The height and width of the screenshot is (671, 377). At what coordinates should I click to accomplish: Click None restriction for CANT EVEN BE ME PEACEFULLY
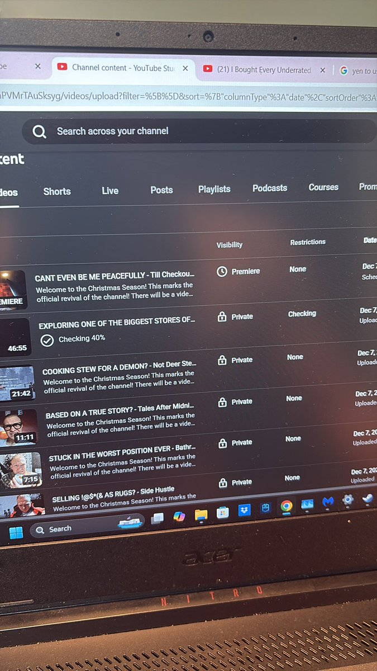point(298,269)
